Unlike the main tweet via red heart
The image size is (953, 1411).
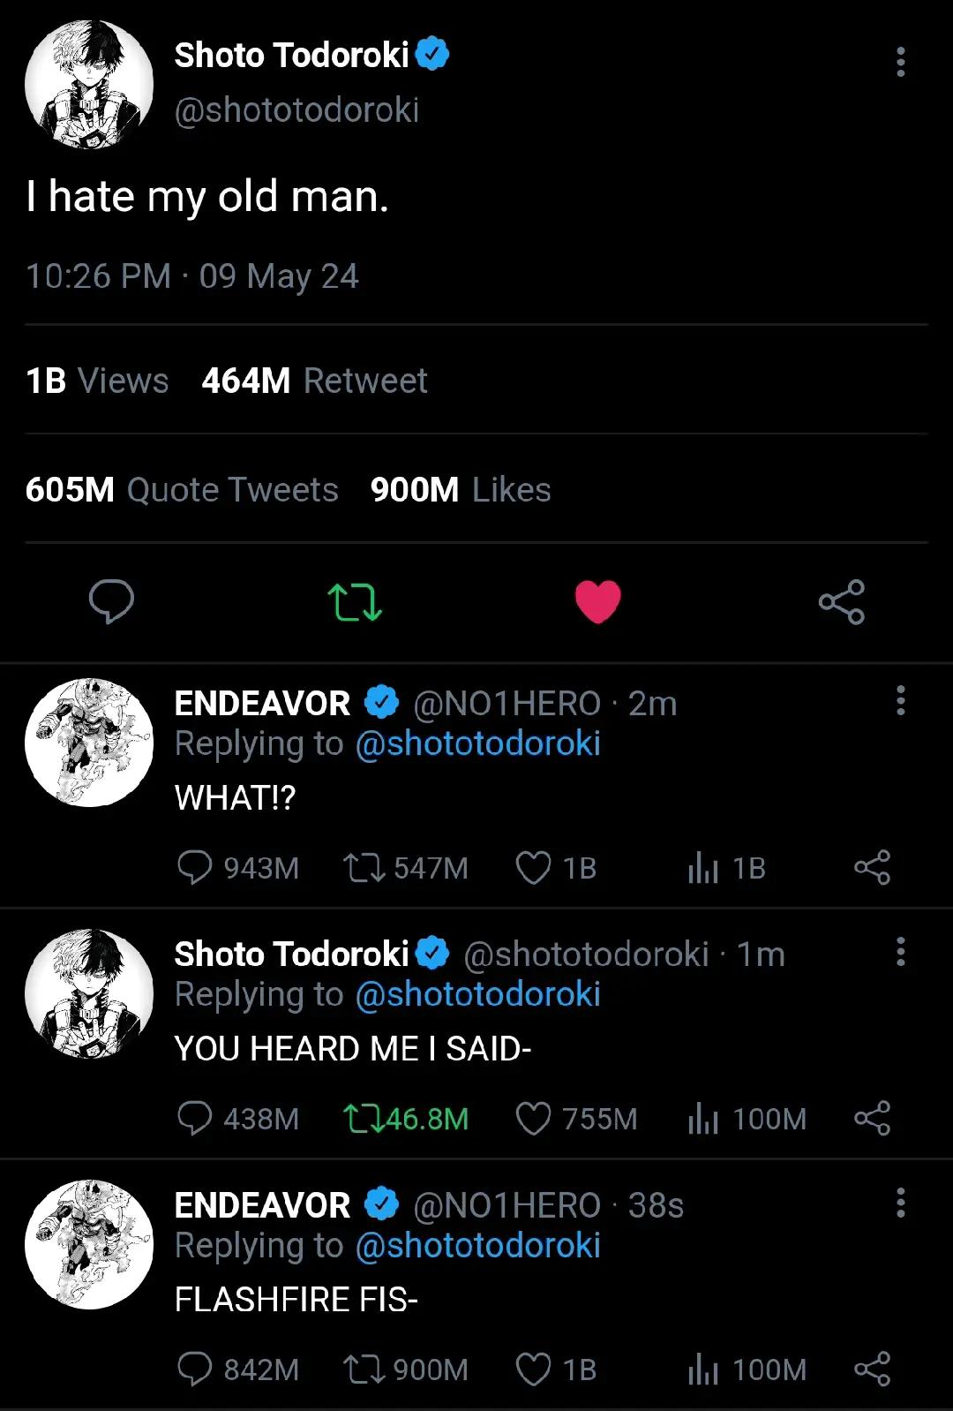598,601
